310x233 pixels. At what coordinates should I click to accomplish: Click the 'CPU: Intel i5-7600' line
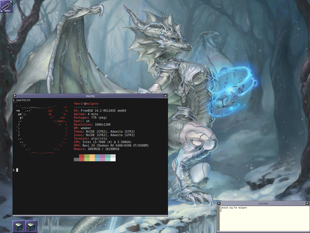pyautogui.click(x=102, y=142)
